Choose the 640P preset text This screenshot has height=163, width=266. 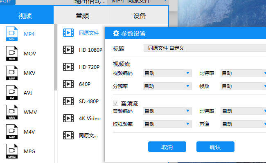(85, 84)
